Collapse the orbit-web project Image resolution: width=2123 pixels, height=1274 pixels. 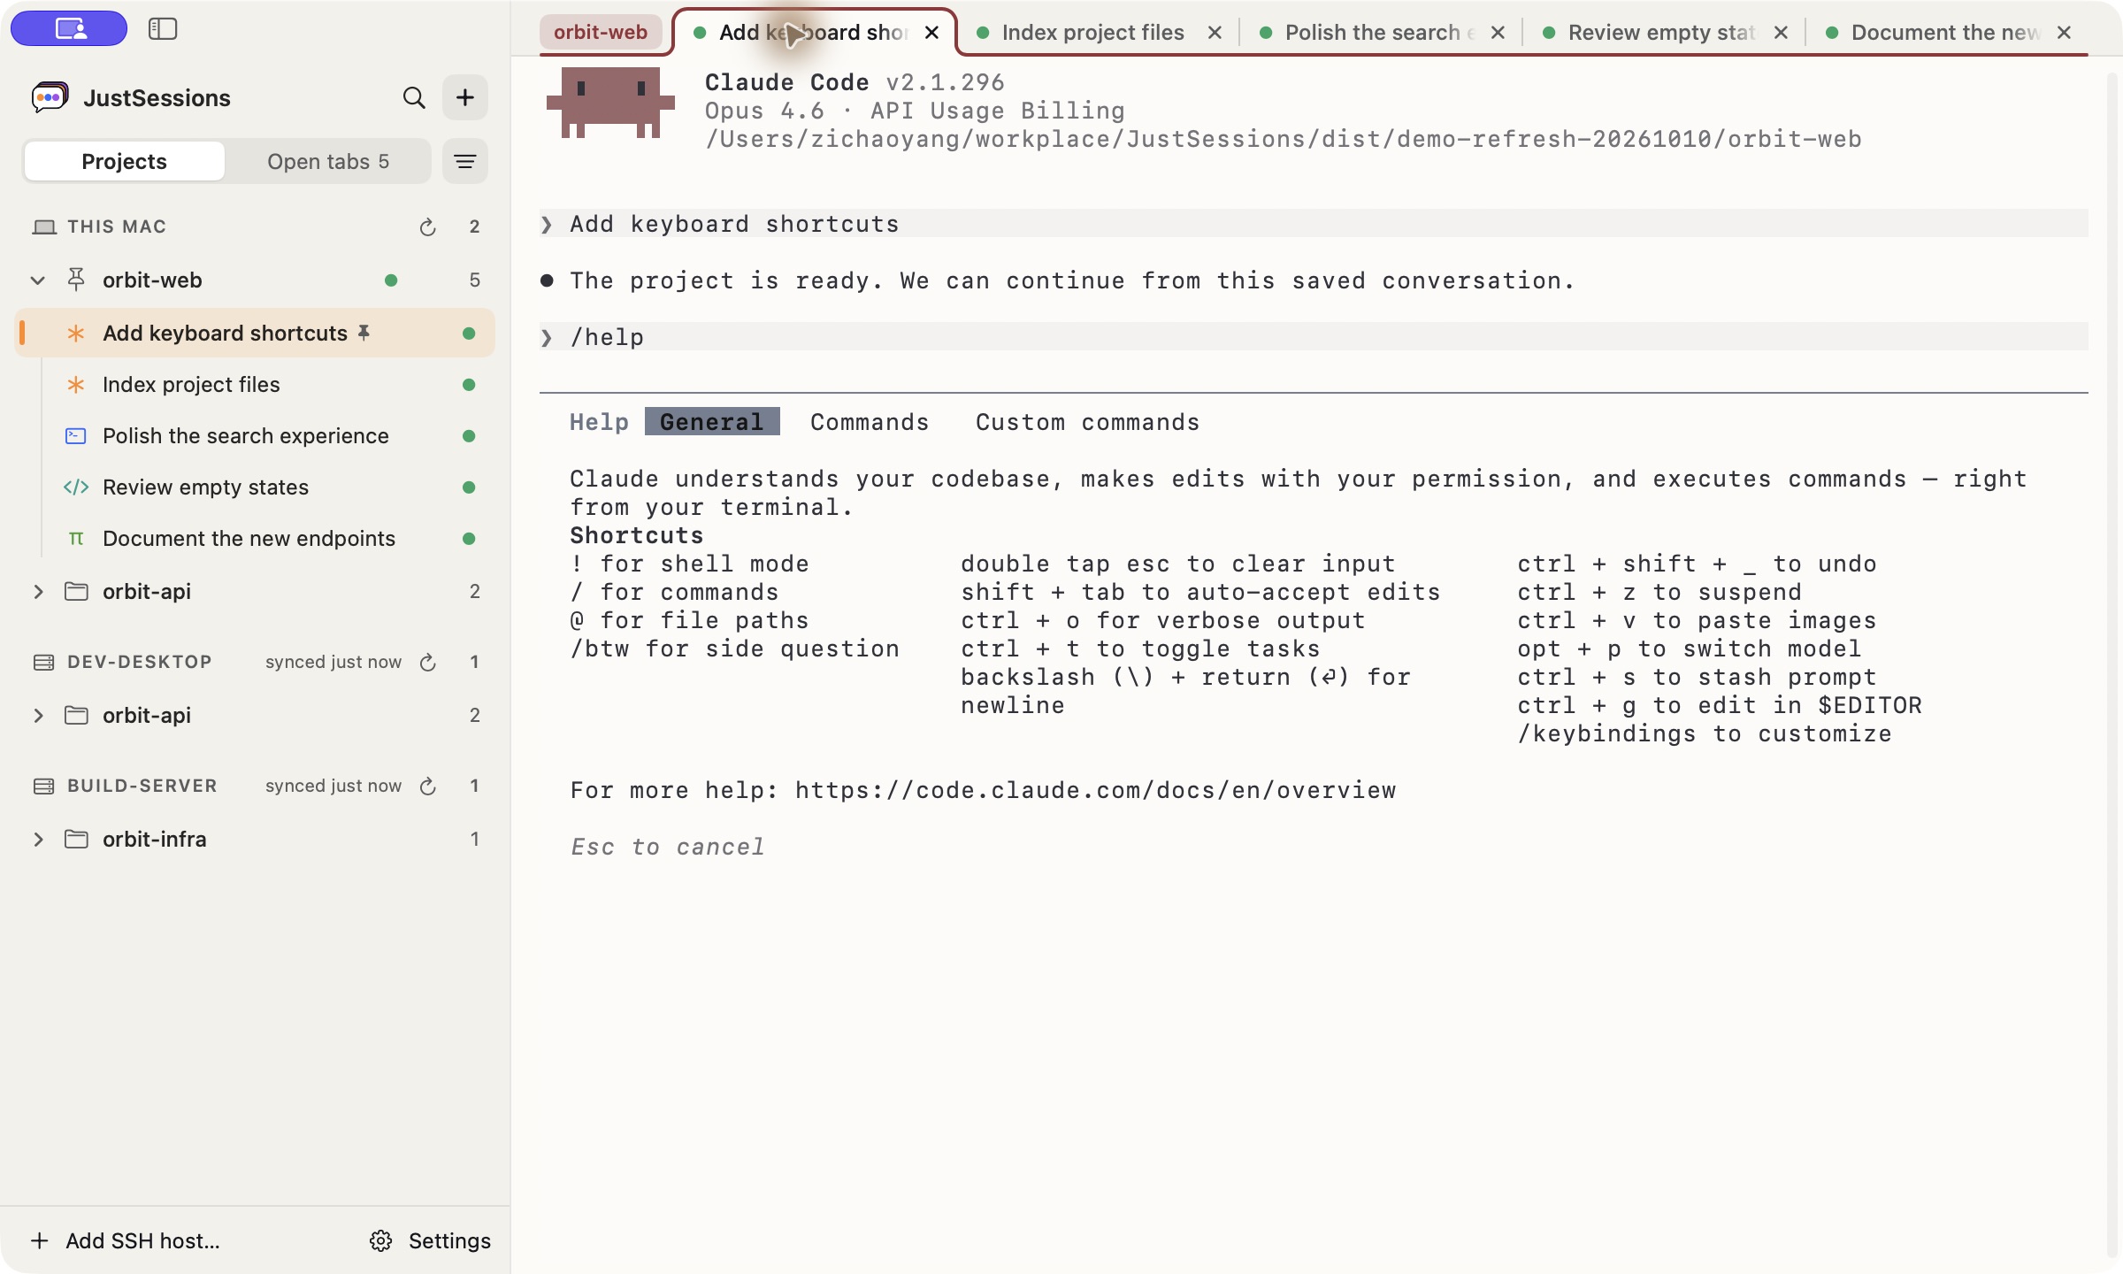coord(38,280)
